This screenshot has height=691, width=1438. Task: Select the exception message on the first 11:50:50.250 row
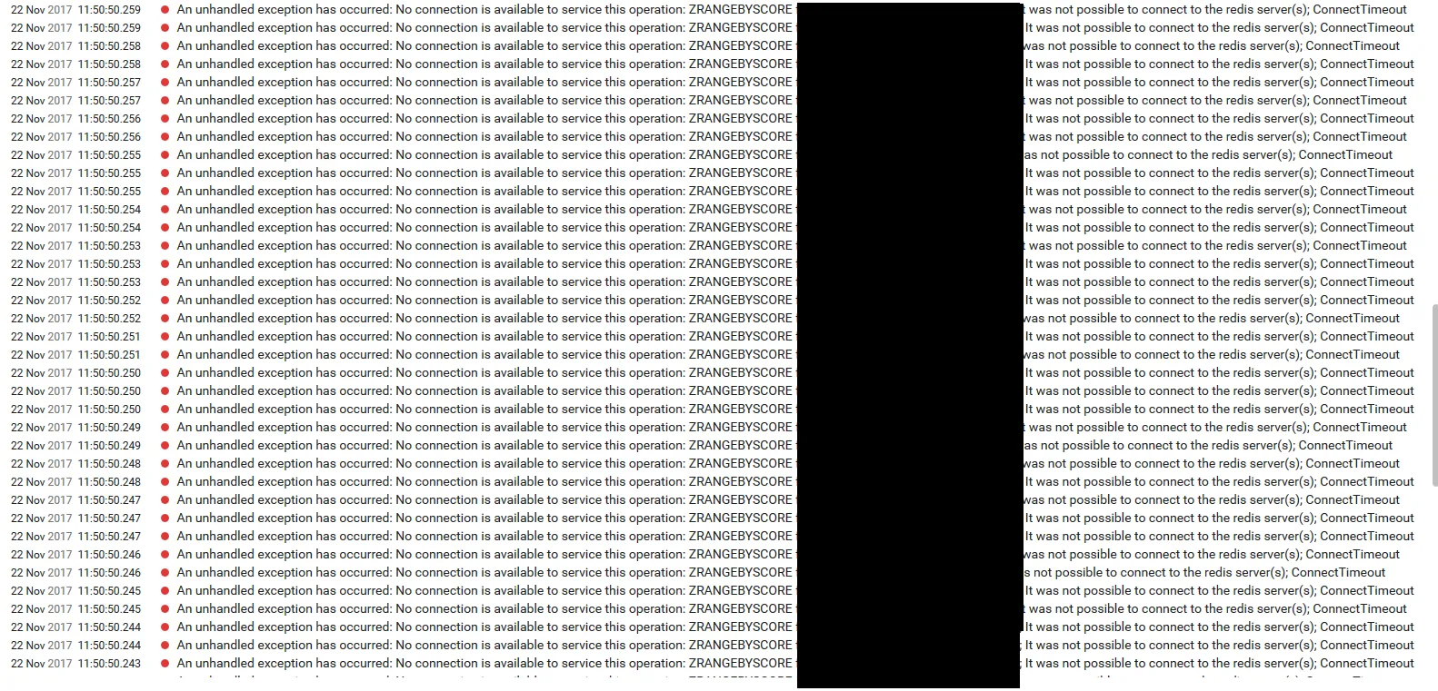coord(484,373)
